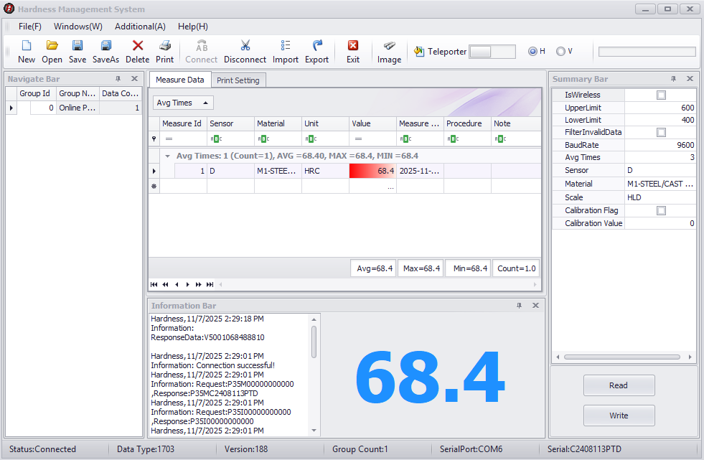Print using the Print toolbar icon
The height and width of the screenshot is (460, 704).
point(164,46)
